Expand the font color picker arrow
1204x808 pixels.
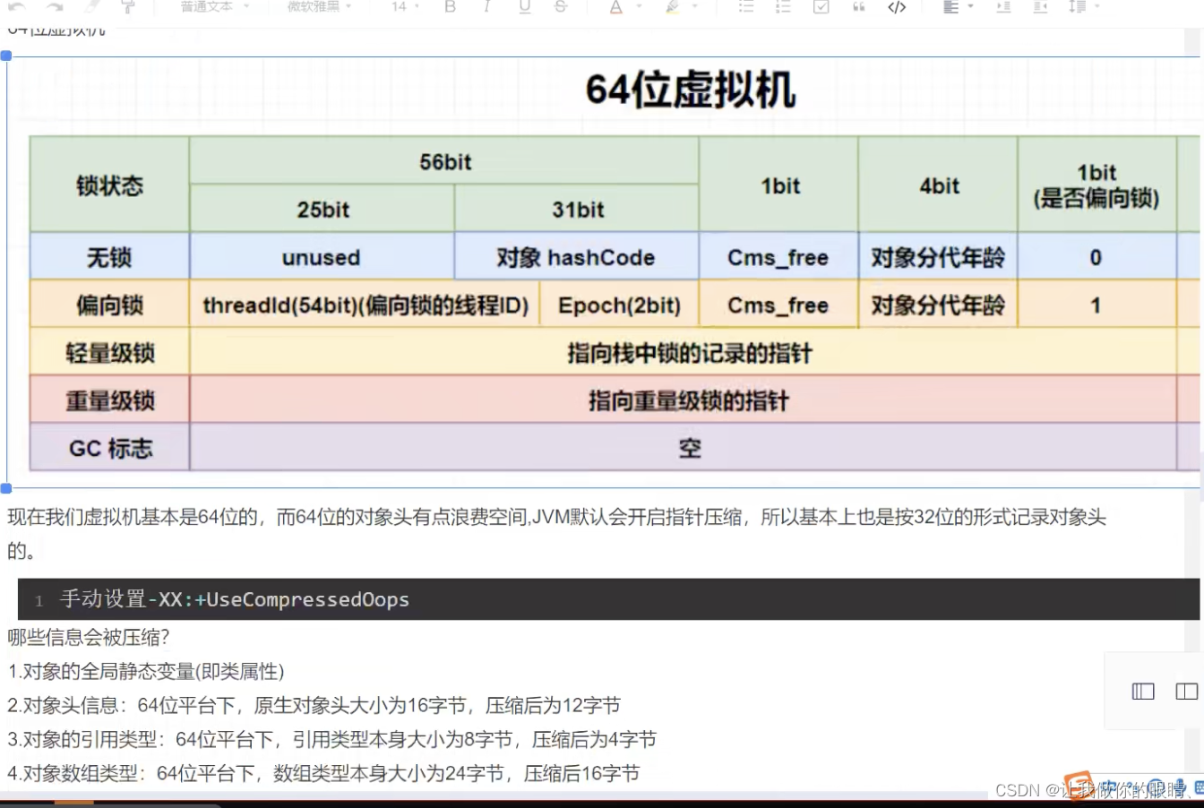640,7
